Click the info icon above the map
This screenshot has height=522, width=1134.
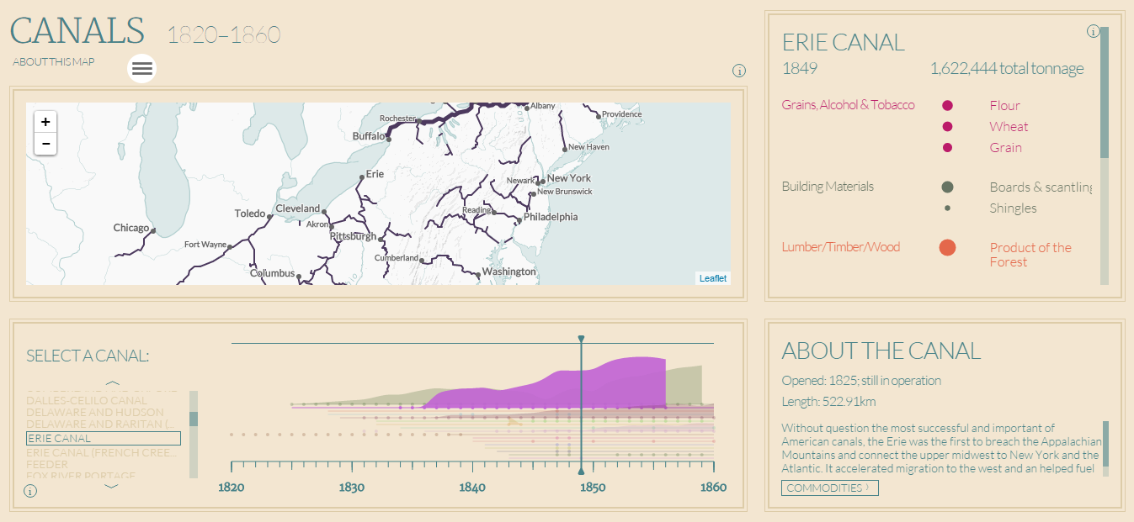pyautogui.click(x=739, y=71)
